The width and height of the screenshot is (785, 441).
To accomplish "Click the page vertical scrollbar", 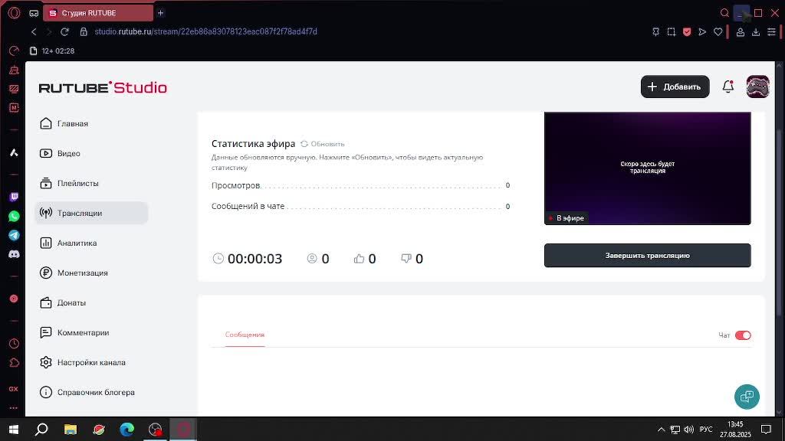I will 779,223.
